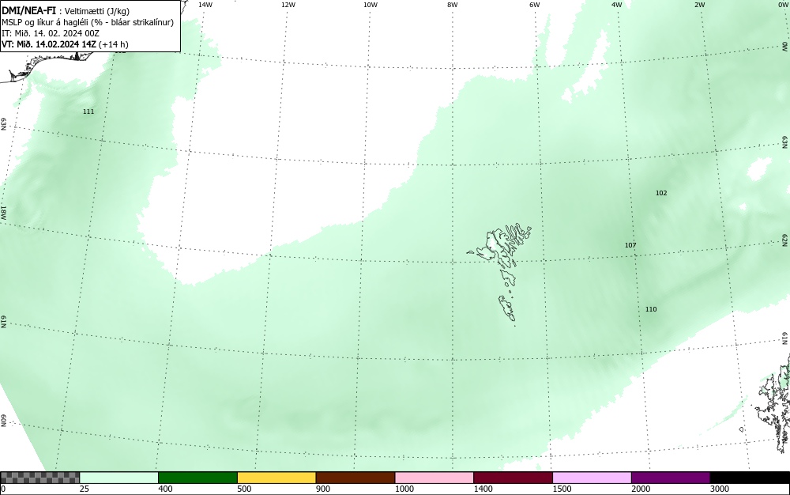Click the light mint 25–400 legend swatch
Screen dimensions: 790x495
(119, 478)
